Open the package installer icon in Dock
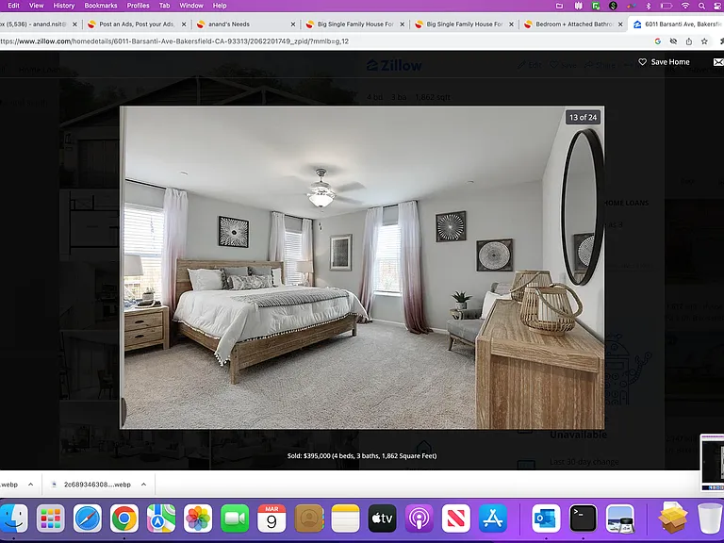The image size is (724, 543). [x=673, y=518]
